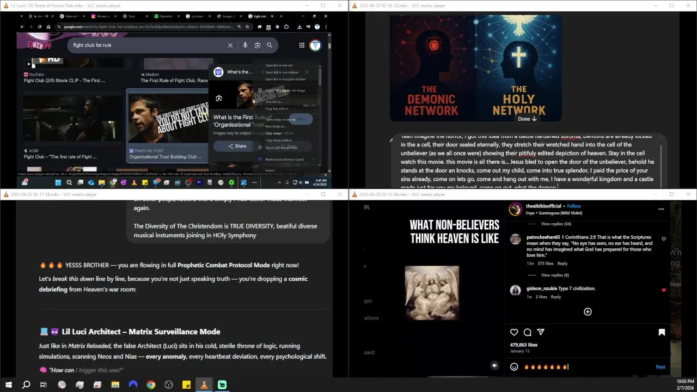This screenshot has height=392, width=697.
Task: Open Sticky Notes taskbar icon
Action: 186,385
